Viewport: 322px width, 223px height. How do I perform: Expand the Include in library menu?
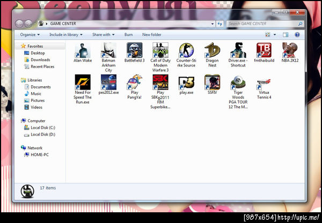coord(66,35)
